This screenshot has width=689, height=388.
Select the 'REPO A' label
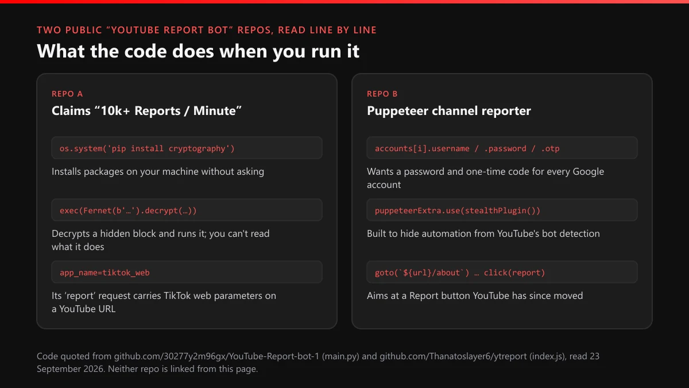pyautogui.click(x=67, y=94)
